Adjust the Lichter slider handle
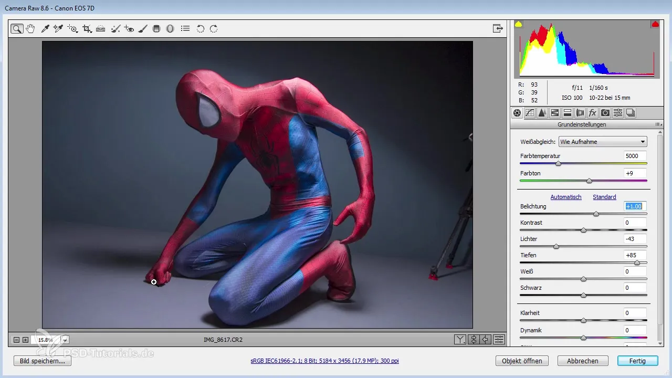The image size is (672, 378). point(556,247)
